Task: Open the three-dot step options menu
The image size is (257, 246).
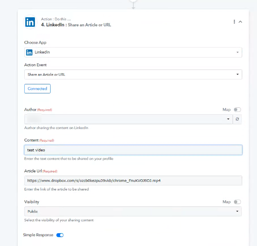Action: click(234, 22)
